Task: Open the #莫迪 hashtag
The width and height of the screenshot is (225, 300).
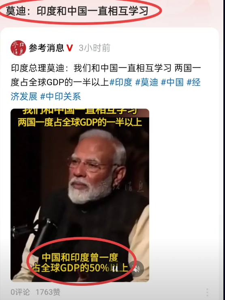Action: pyautogui.click(x=147, y=82)
